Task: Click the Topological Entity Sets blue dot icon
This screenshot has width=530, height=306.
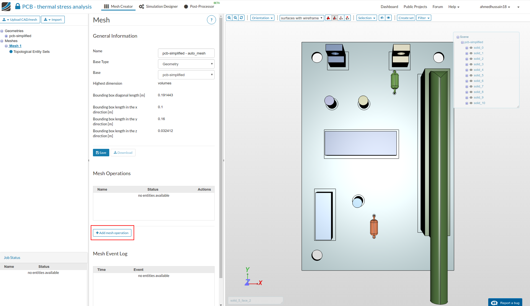Action: point(11,51)
